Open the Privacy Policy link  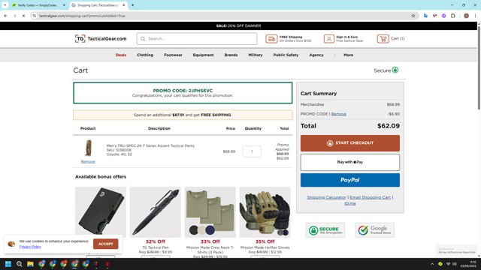pyautogui.click(x=30, y=247)
